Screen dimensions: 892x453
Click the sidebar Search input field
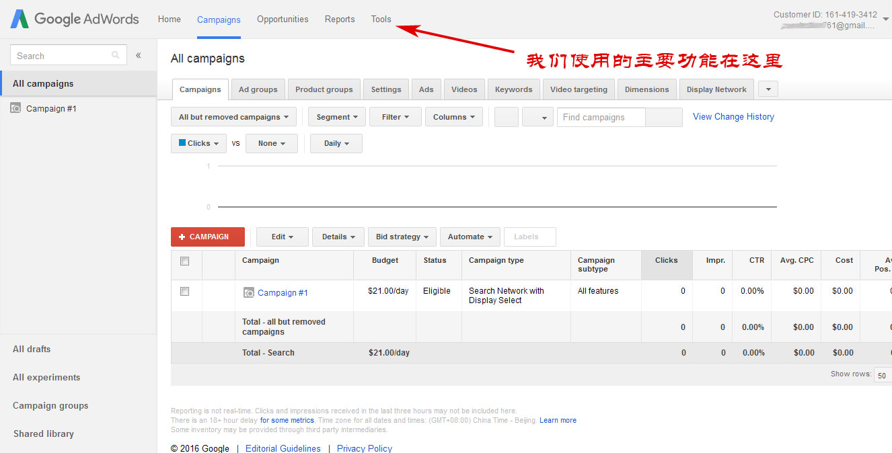point(69,55)
